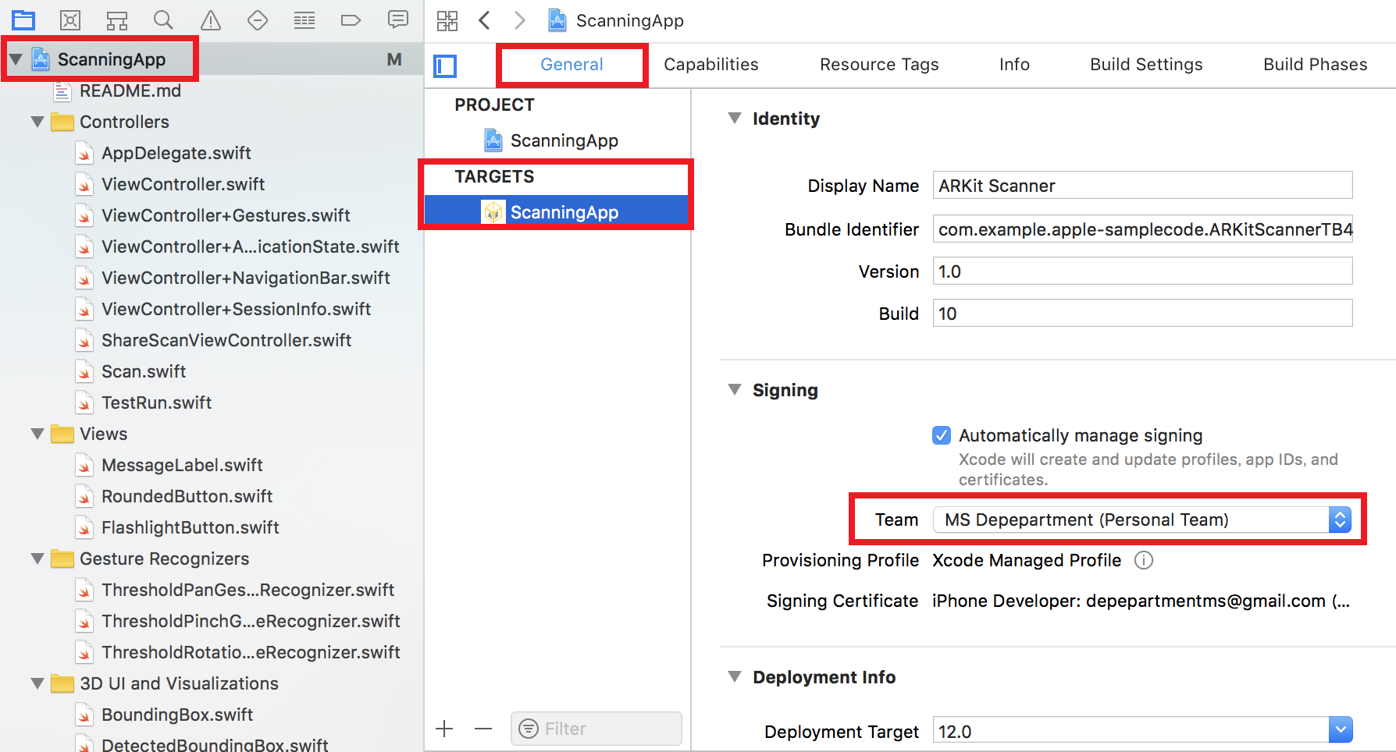
Task: Click the Bundle Identifier field
Action: coord(1142,229)
